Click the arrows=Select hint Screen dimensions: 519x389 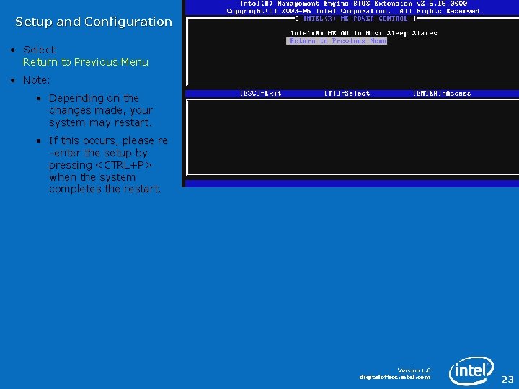tap(347, 93)
